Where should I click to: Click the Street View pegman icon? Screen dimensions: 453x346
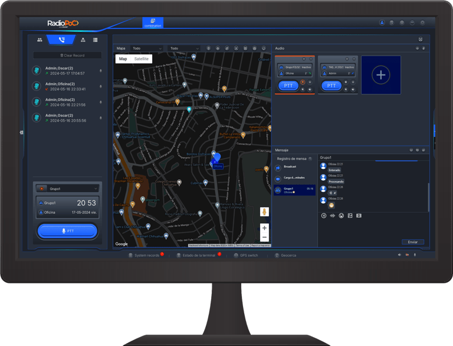pyautogui.click(x=264, y=212)
